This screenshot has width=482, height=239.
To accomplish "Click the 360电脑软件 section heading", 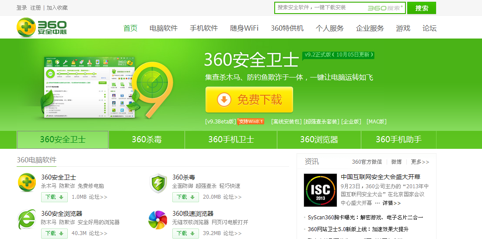I will [37, 160].
